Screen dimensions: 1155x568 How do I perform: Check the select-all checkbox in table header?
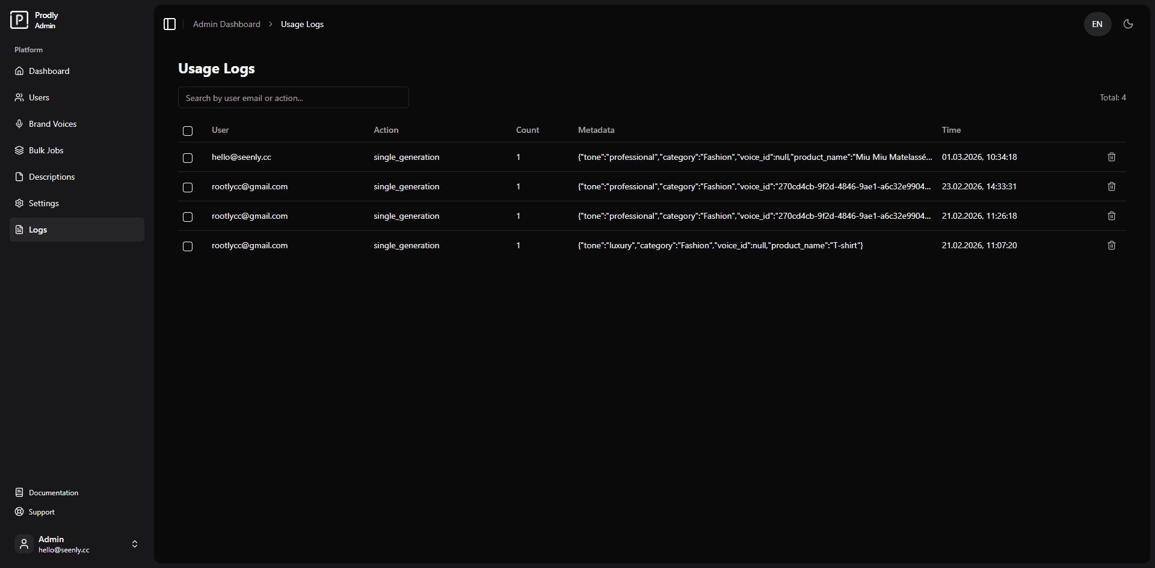[x=187, y=131]
